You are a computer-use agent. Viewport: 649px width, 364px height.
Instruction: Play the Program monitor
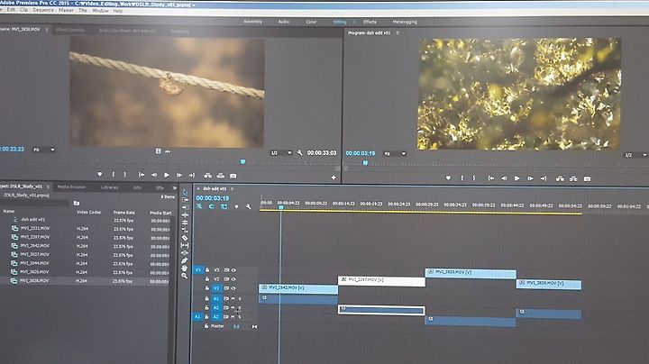[x=517, y=178]
